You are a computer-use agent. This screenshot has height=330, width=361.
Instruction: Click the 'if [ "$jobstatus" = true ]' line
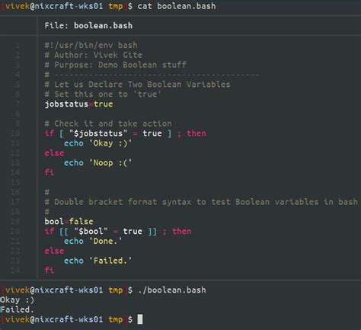pos(126,133)
